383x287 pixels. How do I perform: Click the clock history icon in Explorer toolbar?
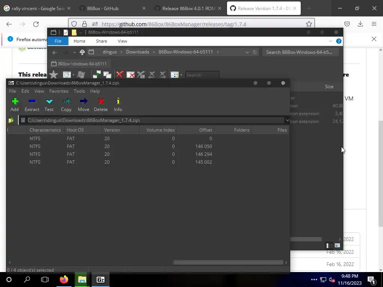coord(67,75)
